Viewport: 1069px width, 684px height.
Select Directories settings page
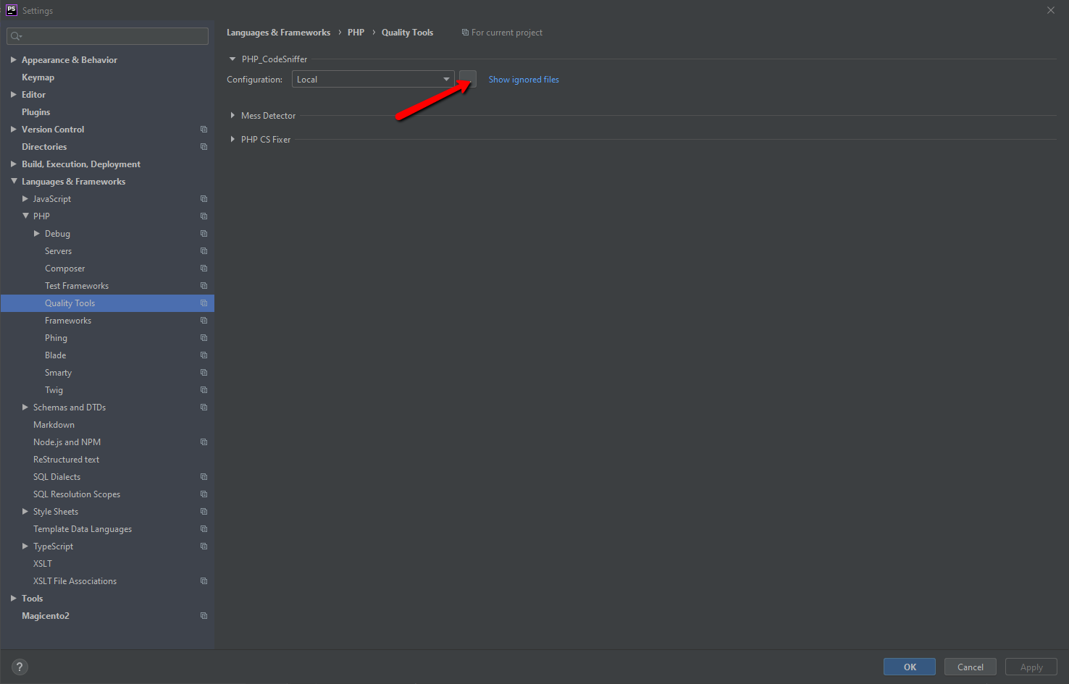[44, 147]
